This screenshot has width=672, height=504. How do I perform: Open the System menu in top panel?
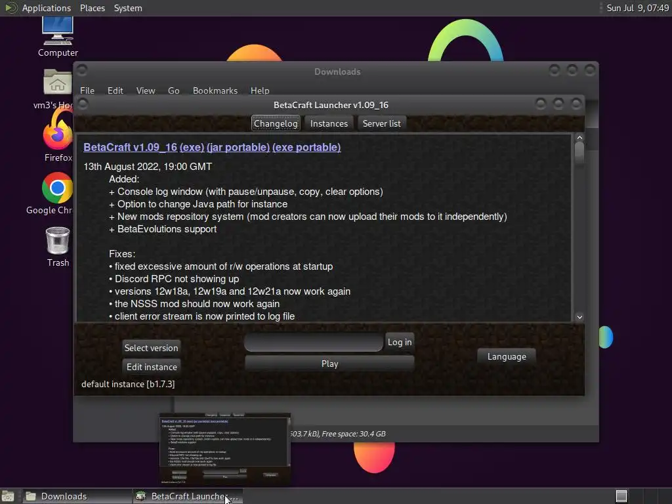[128, 8]
